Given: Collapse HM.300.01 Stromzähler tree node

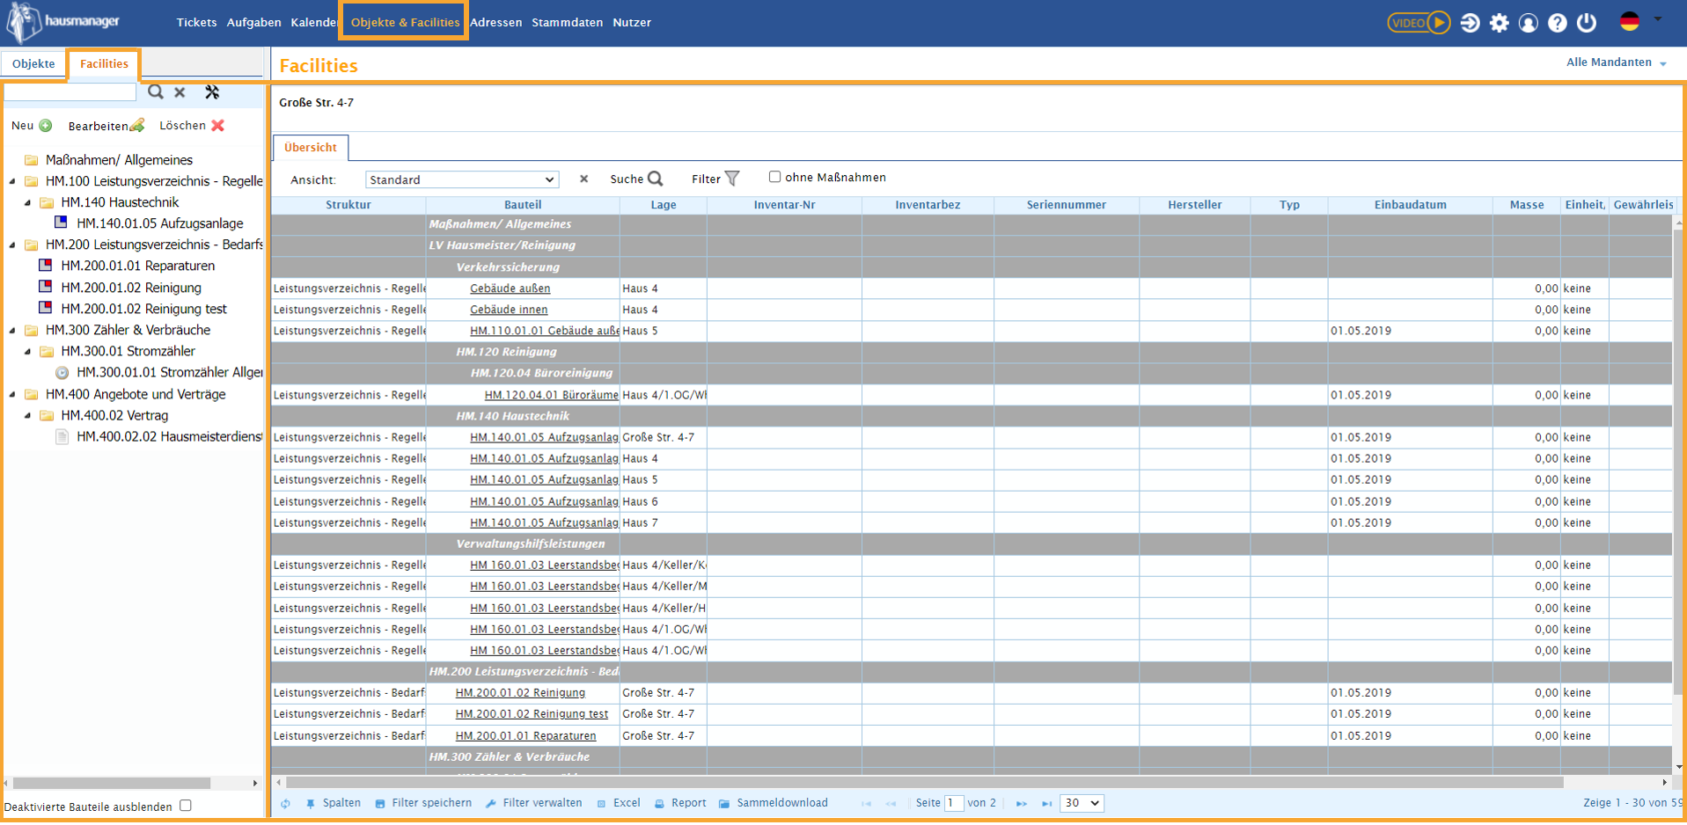Looking at the screenshot, I should (x=28, y=351).
